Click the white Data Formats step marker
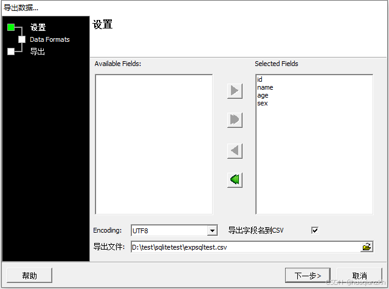The height and width of the screenshot is (289, 389). (x=22, y=39)
